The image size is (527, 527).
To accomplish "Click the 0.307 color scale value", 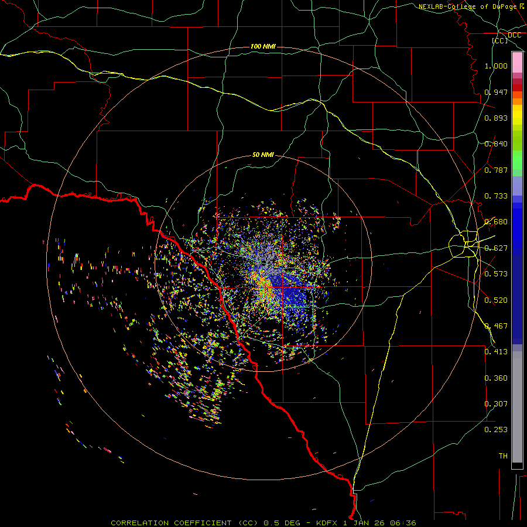I will pyautogui.click(x=496, y=404).
